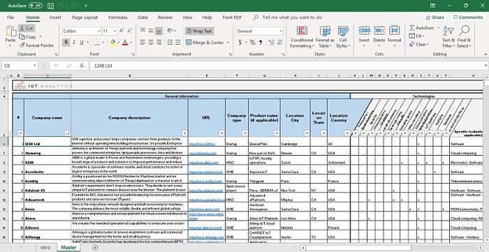Screen dimensions: 489x252
Task: Click Sort & Filter
Action: click(x=448, y=37)
